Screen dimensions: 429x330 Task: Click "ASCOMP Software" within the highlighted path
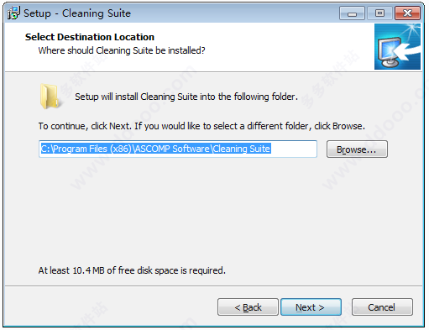pyautogui.click(x=172, y=149)
